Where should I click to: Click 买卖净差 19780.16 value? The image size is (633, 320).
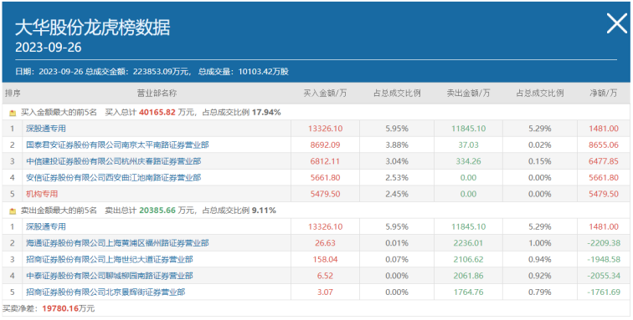point(60,308)
